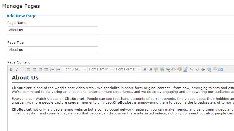The width and height of the screenshot is (234, 131).
Task: Remove formatting from selected text
Action: click(209, 69)
